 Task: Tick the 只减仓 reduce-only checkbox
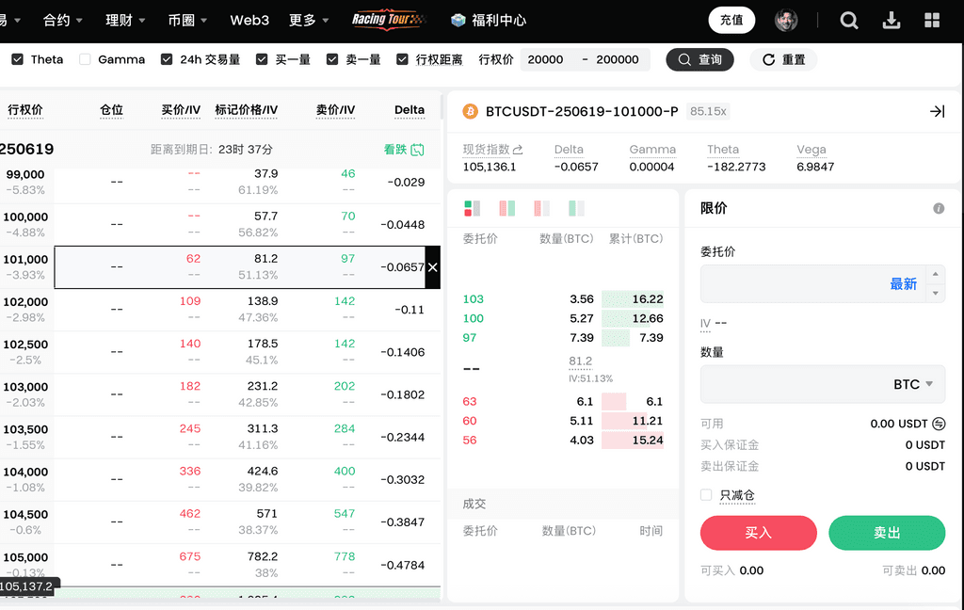coord(706,495)
